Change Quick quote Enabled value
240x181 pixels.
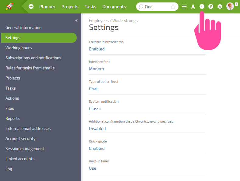(97, 148)
